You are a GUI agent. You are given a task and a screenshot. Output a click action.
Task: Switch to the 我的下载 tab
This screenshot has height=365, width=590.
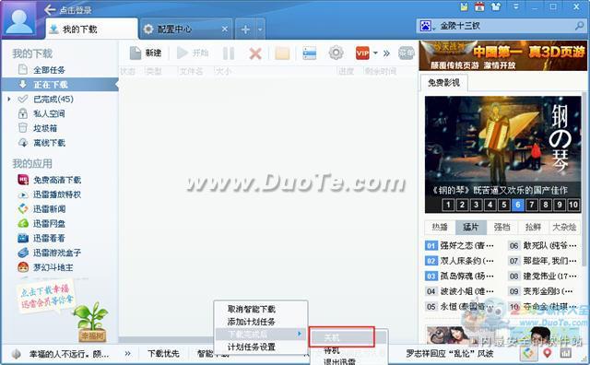[91, 29]
